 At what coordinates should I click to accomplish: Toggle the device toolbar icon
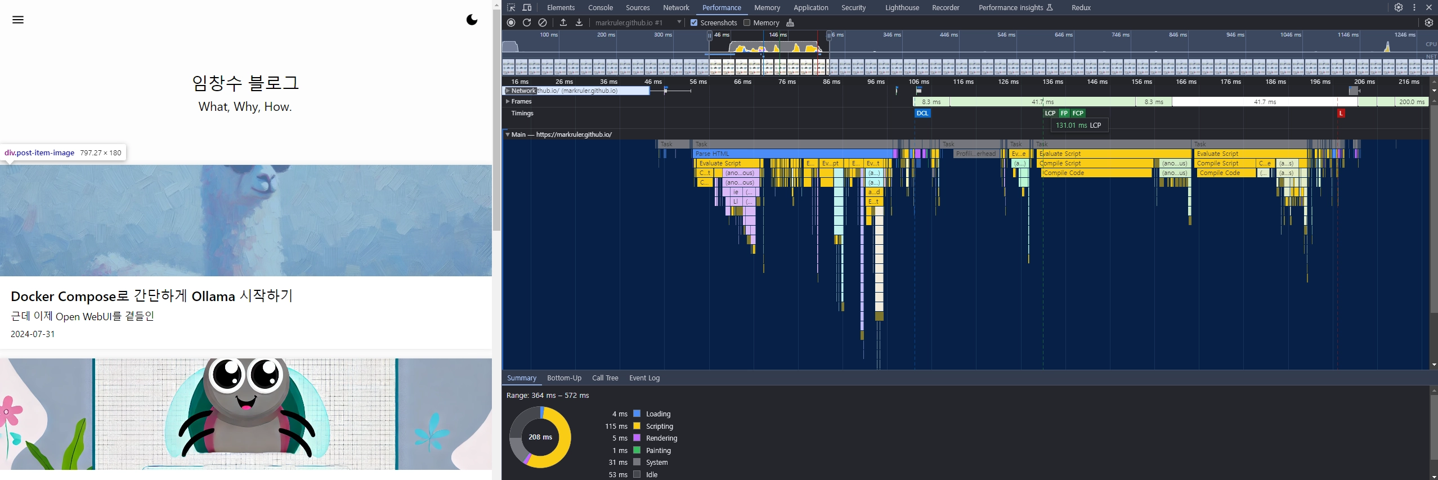(x=527, y=8)
